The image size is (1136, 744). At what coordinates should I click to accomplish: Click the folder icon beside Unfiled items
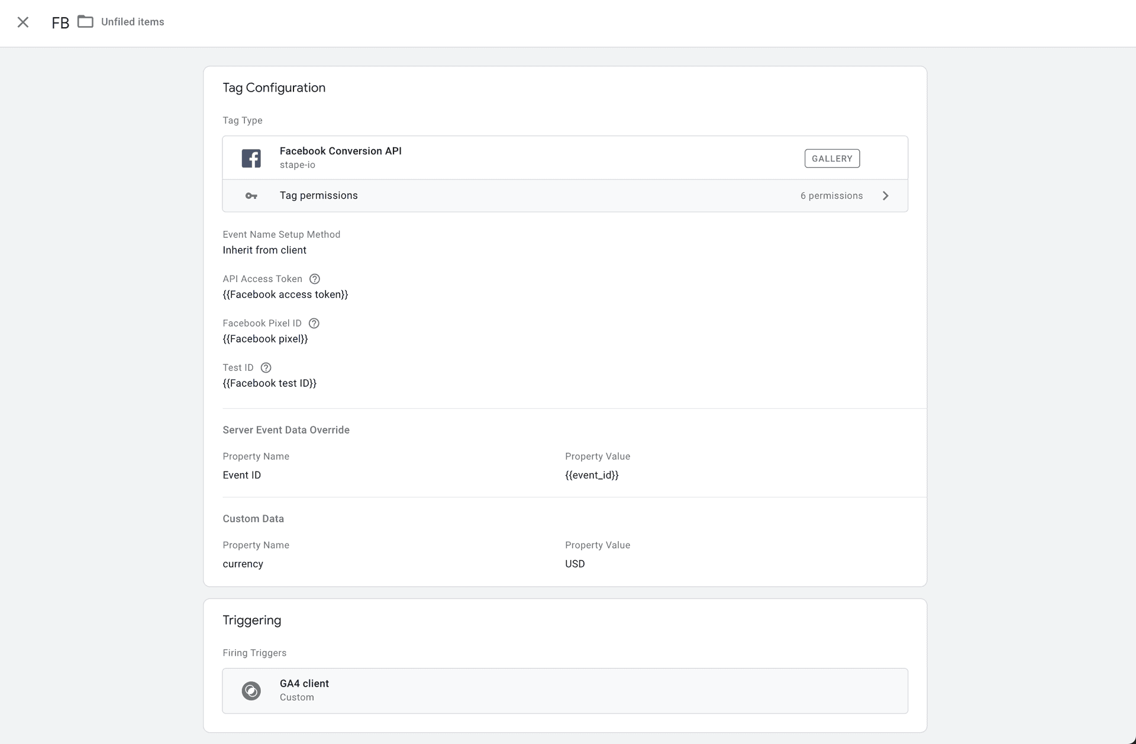point(85,21)
